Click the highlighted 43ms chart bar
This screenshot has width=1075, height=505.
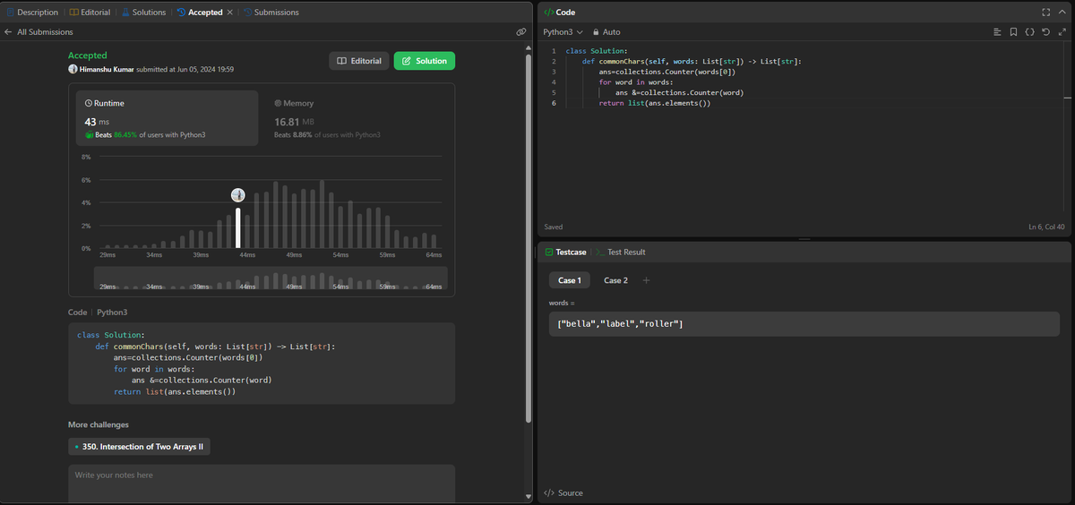coord(237,227)
